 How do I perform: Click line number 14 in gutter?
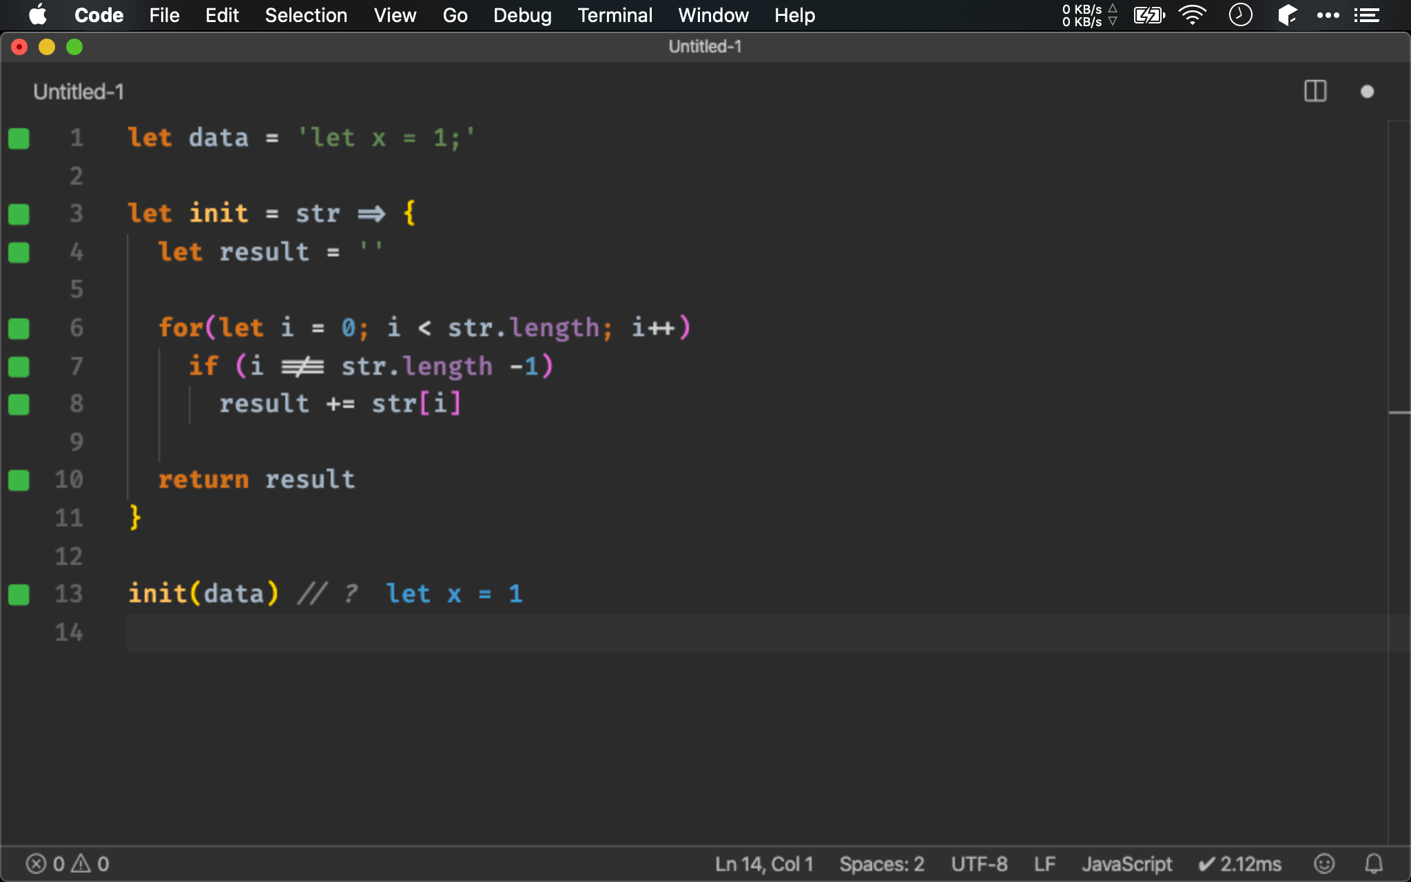click(69, 632)
